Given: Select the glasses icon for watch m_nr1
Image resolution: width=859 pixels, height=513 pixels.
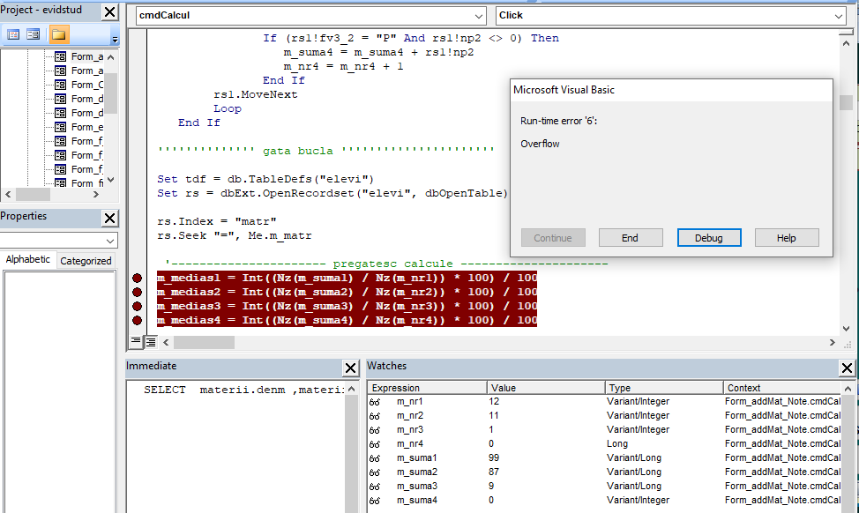Looking at the screenshot, I should tap(374, 402).
